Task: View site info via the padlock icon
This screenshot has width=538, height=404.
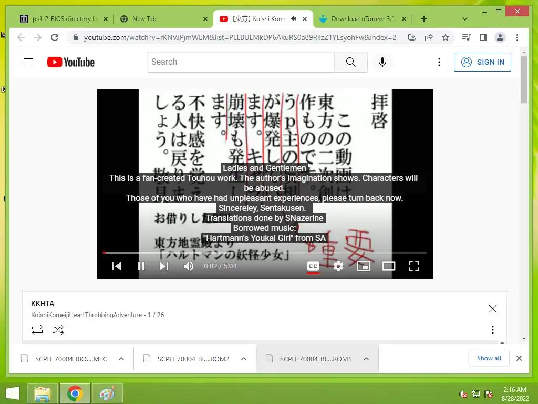Action: (76, 37)
